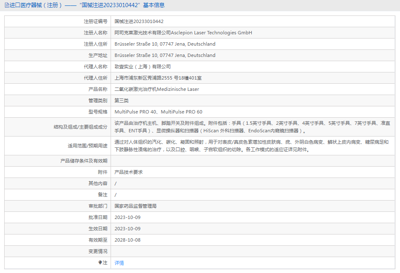The width and height of the screenshot is (400, 273).
Task: Click agent address 上海市浦东新区秀浦路2555
Action: tap(158, 78)
